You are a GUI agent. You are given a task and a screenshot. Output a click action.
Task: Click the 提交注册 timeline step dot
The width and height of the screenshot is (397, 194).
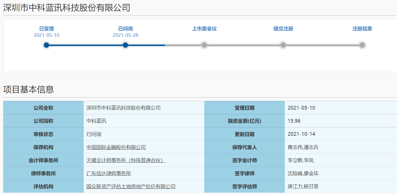click(283, 45)
